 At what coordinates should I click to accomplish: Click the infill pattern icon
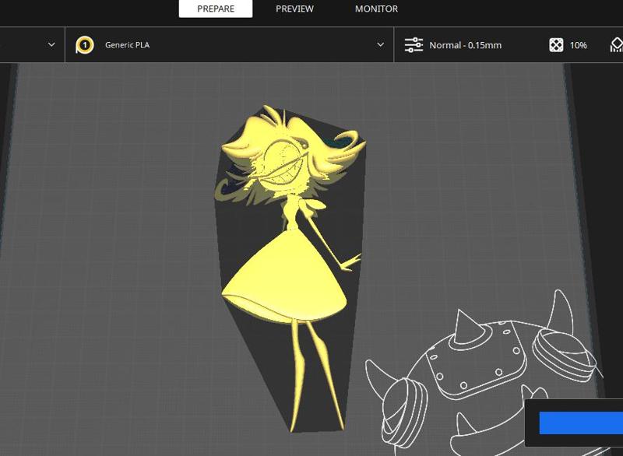556,45
